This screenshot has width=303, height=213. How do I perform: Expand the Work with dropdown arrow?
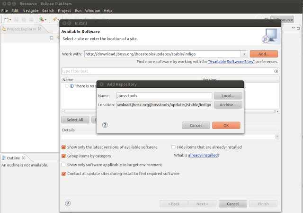coord(244,54)
